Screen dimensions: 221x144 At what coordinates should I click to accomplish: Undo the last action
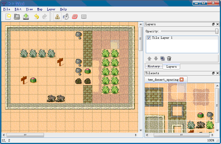click(x=37, y=17)
